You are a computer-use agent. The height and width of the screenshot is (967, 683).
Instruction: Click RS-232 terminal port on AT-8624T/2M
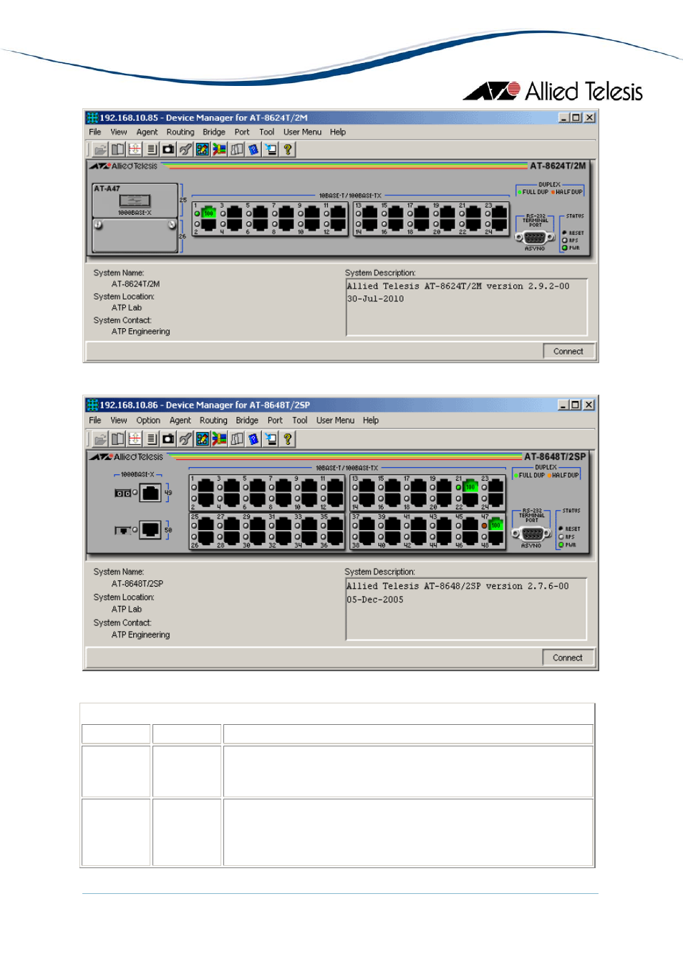535,237
